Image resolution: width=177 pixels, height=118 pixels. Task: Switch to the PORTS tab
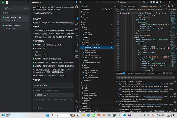(x=159, y=73)
